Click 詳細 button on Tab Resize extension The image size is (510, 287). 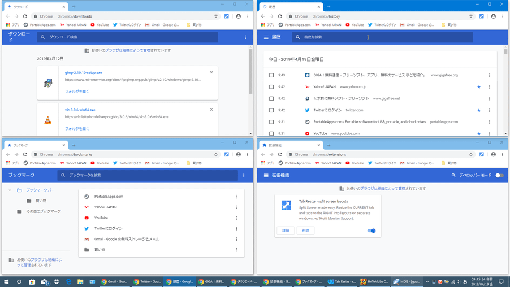point(286,231)
